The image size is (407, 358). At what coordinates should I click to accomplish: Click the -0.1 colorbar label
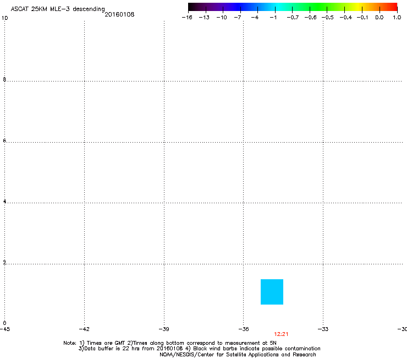(x=362, y=18)
